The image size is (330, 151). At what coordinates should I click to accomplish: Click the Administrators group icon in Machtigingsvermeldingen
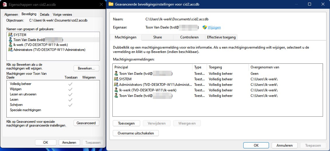[x=116, y=84]
